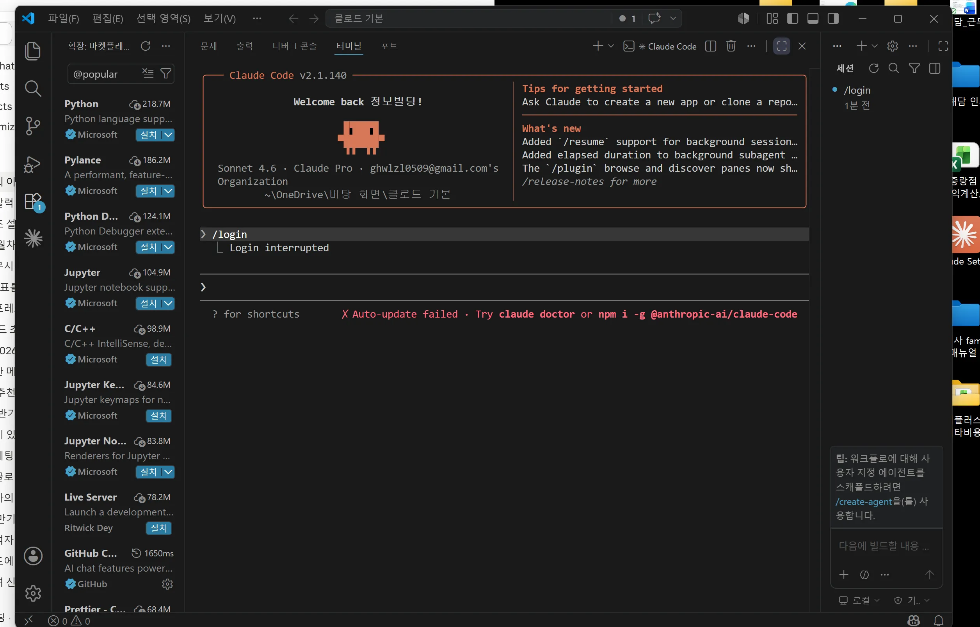This screenshot has width=980, height=627.
Task: Open the sessions panel settings gear
Action: (x=893, y=46)
